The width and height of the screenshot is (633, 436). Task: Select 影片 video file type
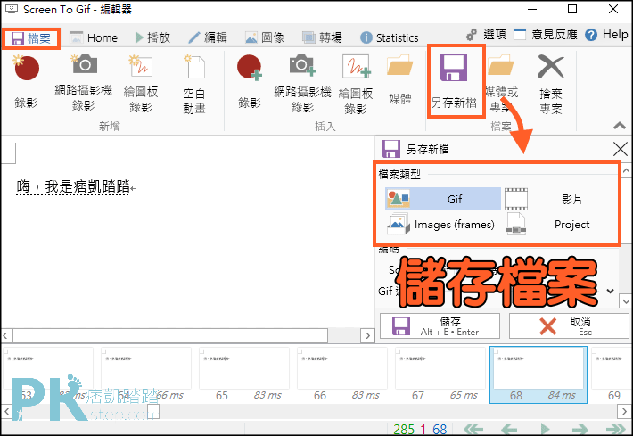point(560,199)
